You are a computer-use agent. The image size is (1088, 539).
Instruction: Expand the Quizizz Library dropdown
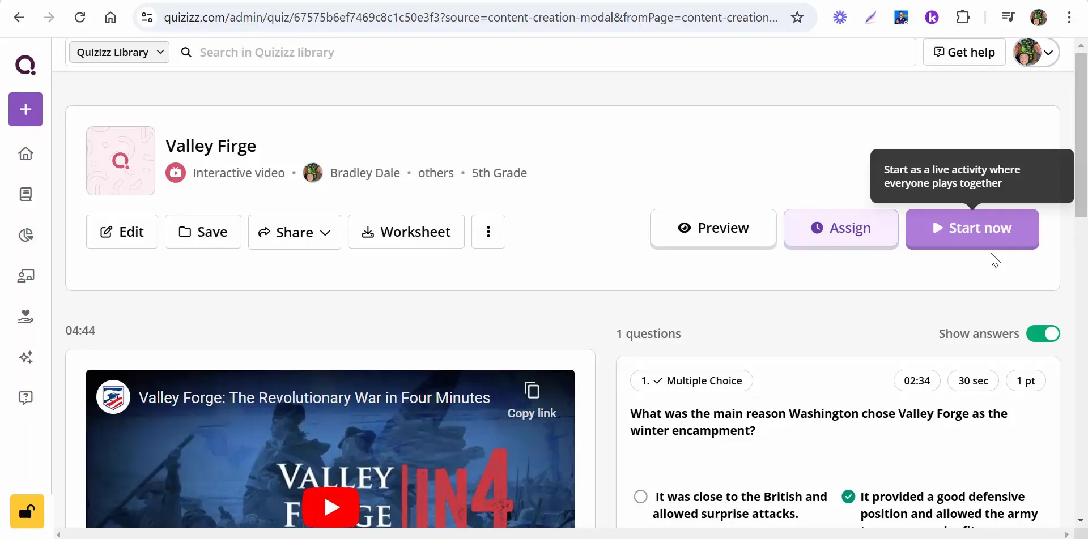coord(119,52)
